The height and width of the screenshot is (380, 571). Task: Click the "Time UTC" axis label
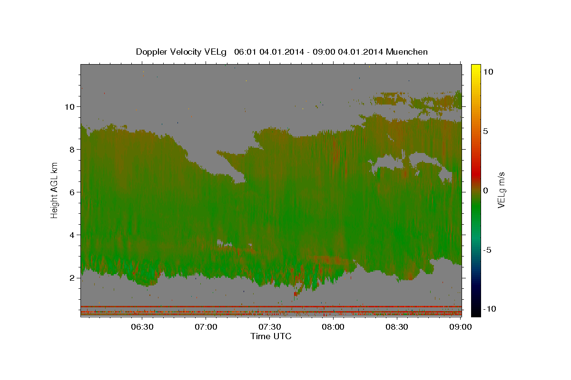271,336
